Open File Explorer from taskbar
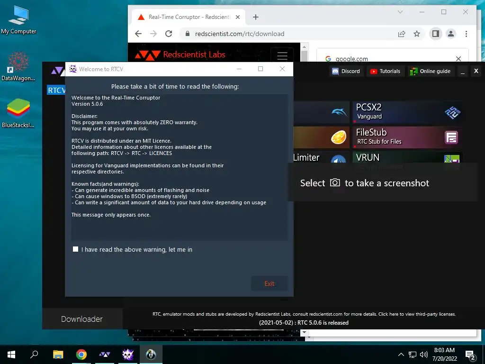485x364 pixels. click(58, 355)
